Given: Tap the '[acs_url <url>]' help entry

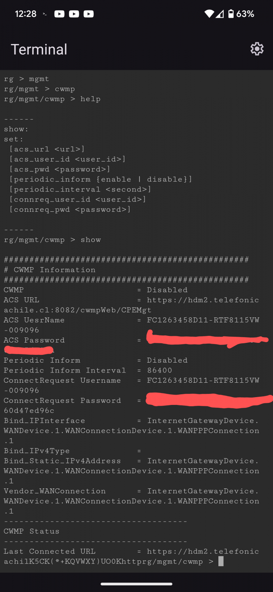Looking at the screenshot, I should click(x=47, y=149).
